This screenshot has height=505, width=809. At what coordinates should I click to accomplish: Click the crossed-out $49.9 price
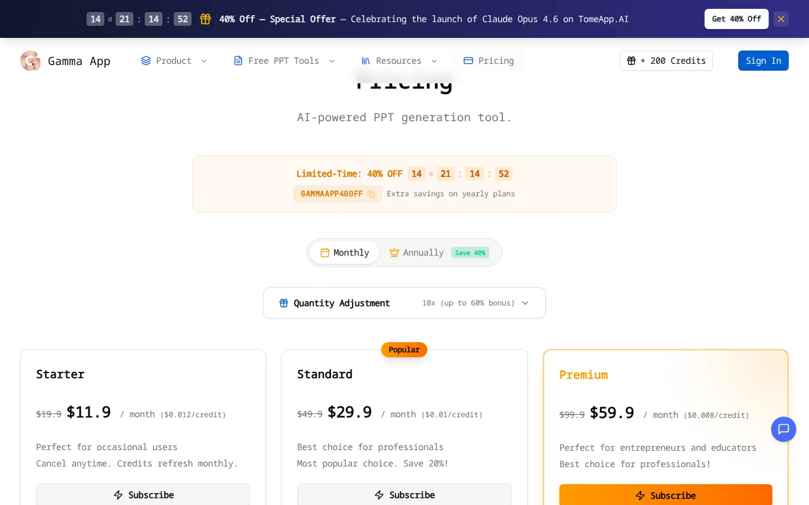310,414
